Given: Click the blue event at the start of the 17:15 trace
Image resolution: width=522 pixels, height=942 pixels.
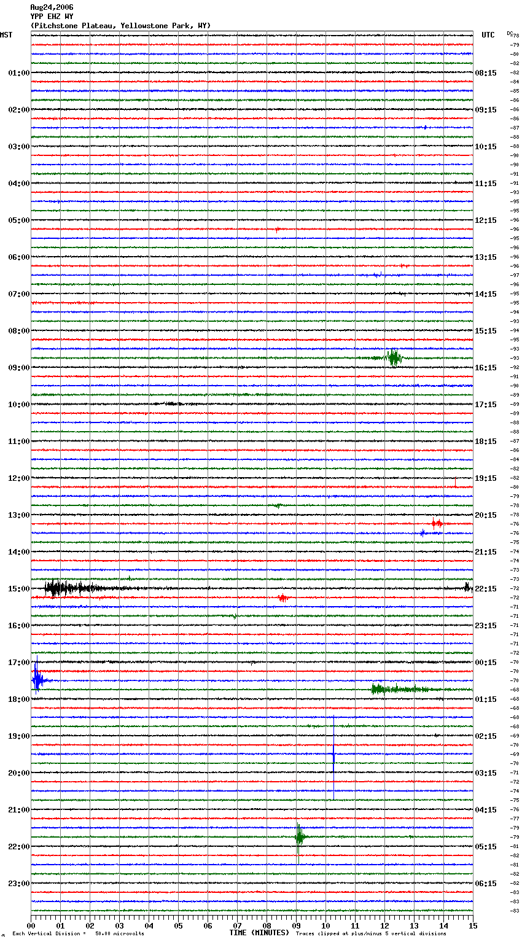Looking at the screenshot, I should 37,679.
